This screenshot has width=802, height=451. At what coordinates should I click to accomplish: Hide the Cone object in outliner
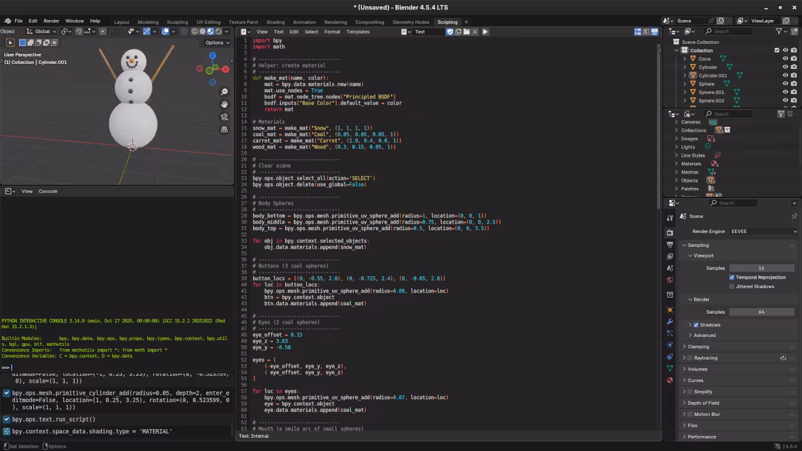(x=785, y=59)
